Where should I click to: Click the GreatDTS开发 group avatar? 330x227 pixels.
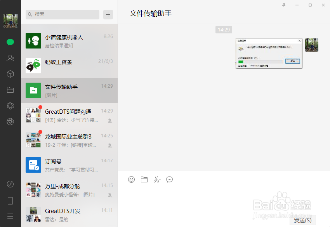[33, 215]
